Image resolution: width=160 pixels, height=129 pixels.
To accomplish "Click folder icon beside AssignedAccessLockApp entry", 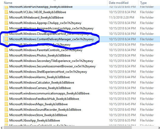I will 6,28.
